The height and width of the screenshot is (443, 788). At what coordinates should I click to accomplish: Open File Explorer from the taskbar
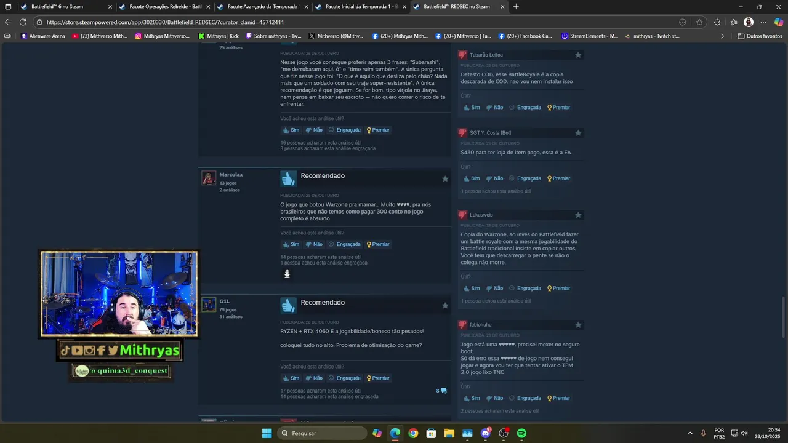pos(449,433)
